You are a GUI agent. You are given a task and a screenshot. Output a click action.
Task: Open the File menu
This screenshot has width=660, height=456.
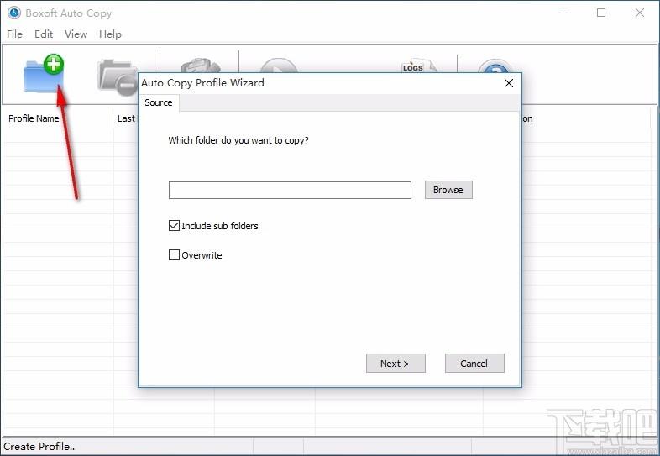click(15, 34)
